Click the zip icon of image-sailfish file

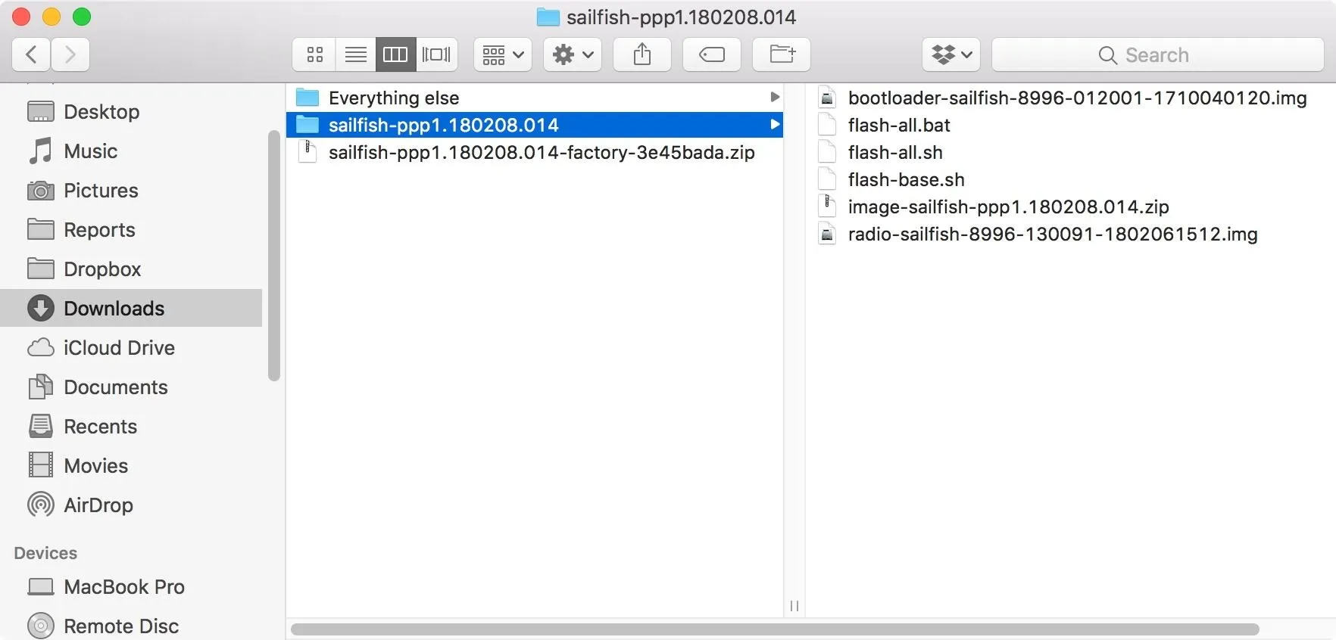pos(828,206)
